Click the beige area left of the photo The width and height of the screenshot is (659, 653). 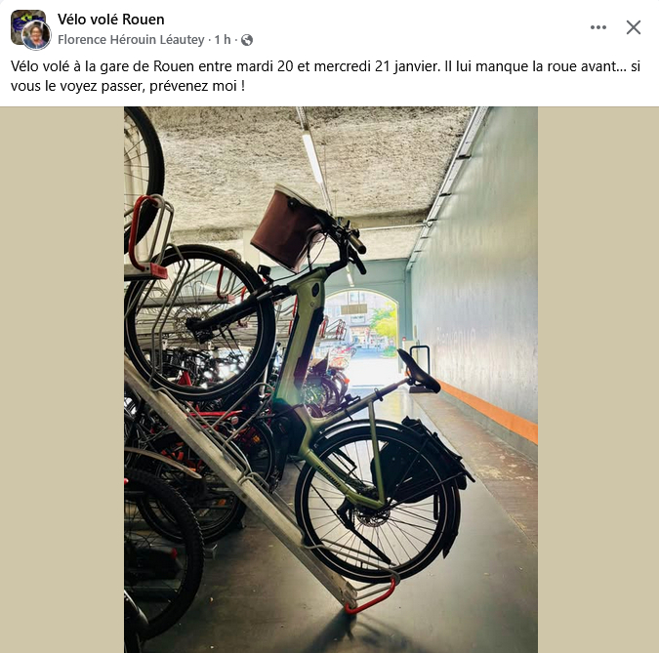[x=62, y=380]
